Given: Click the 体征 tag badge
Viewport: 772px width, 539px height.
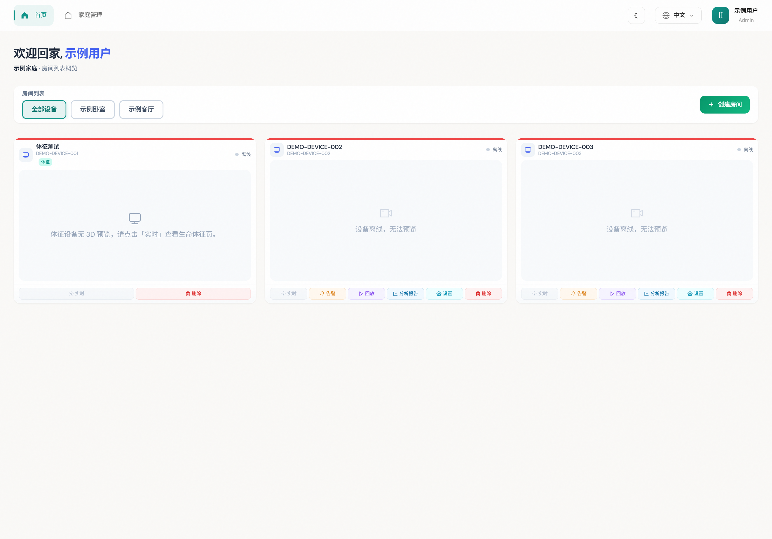Looking at the screenshot, I should click(45, 162).
